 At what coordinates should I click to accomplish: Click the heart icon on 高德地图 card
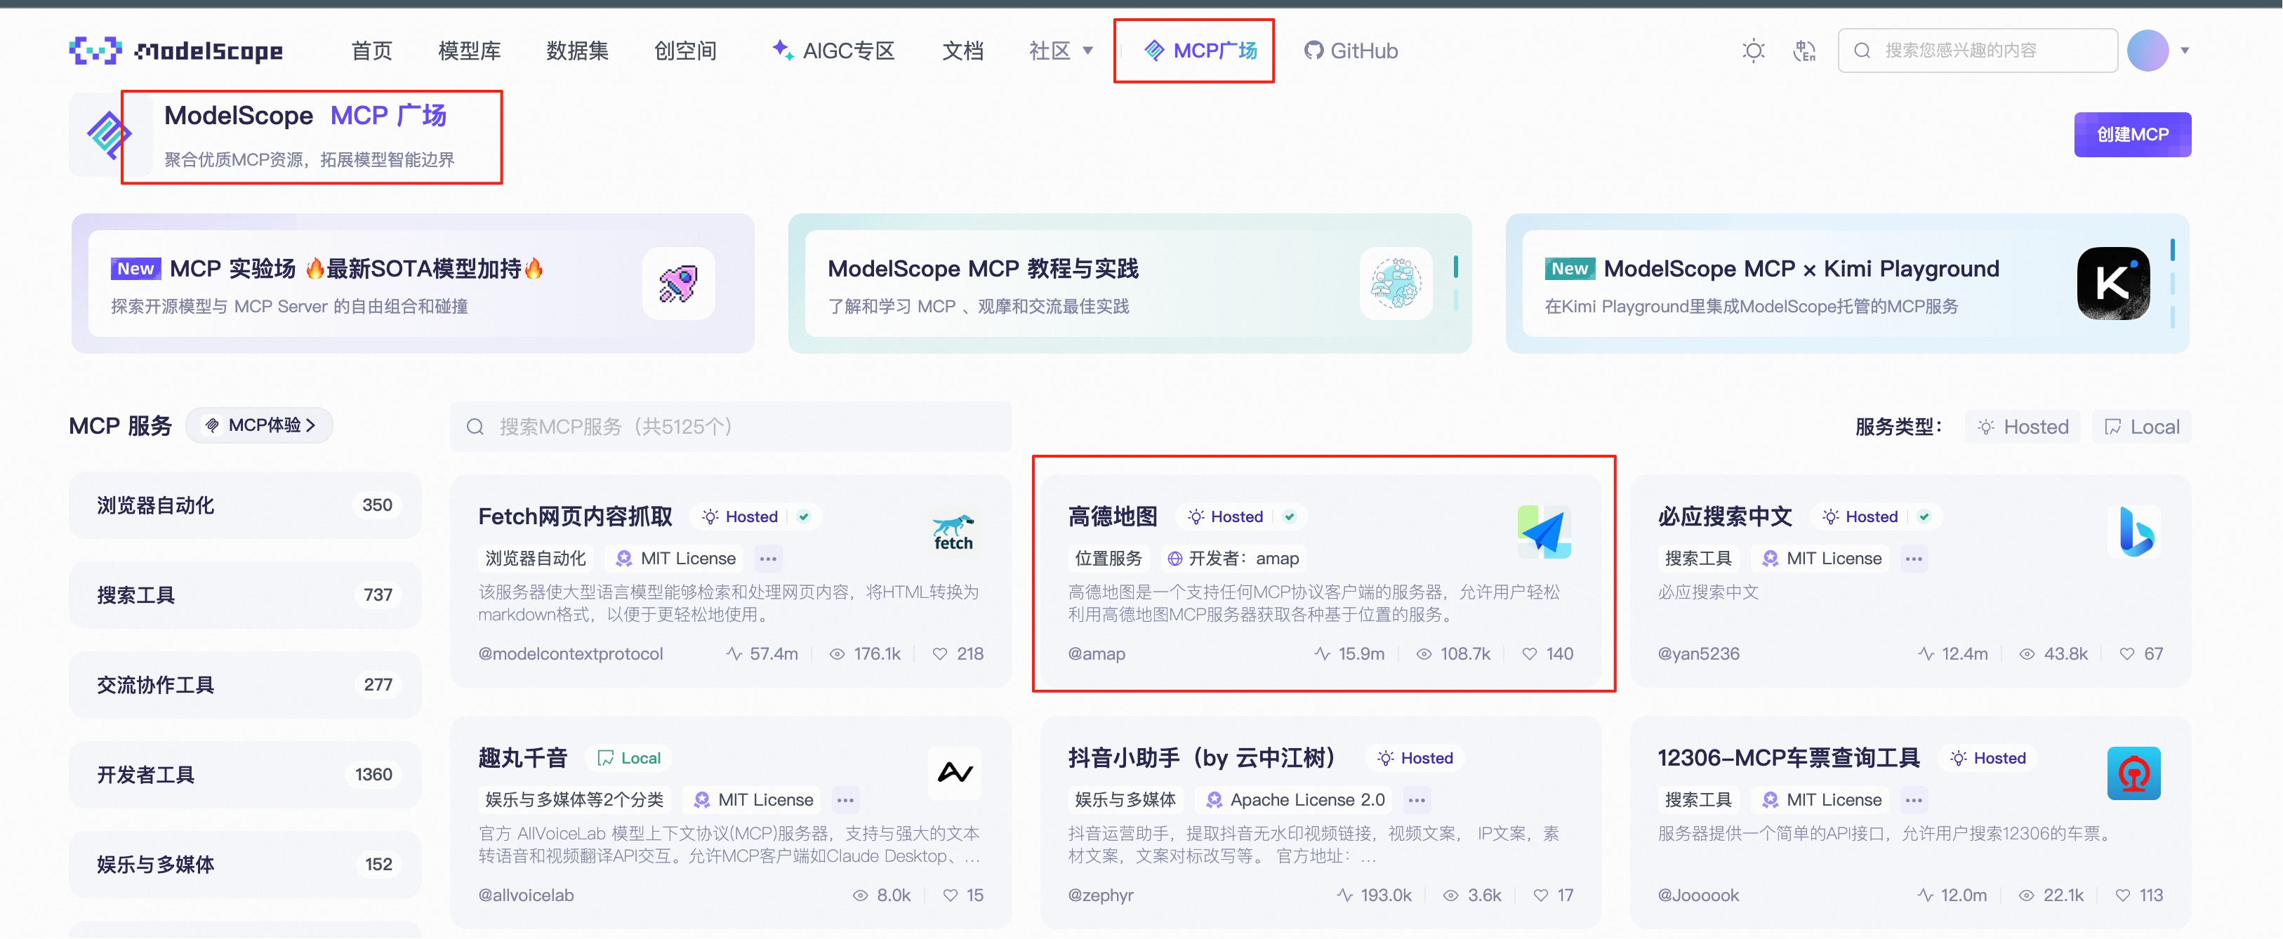[1529, 654]
